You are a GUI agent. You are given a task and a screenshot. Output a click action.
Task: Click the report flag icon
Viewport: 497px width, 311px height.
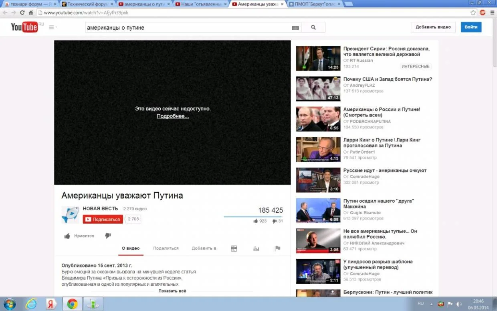(277, 248)
